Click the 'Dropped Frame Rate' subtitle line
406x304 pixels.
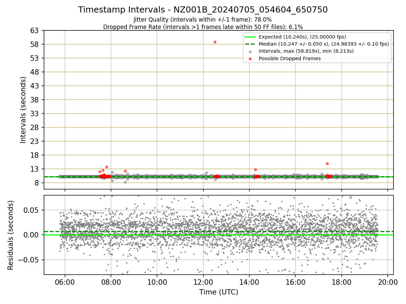pyautogui.click(x=203, y=27)
